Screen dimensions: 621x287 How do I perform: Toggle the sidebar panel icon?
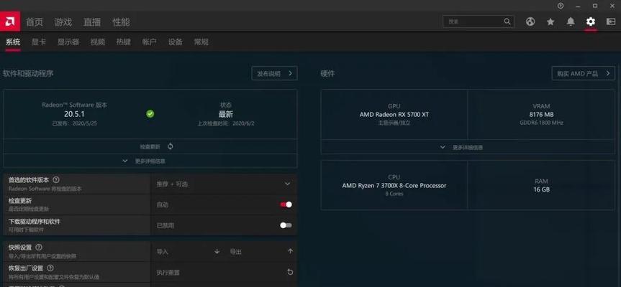[611, 22]
